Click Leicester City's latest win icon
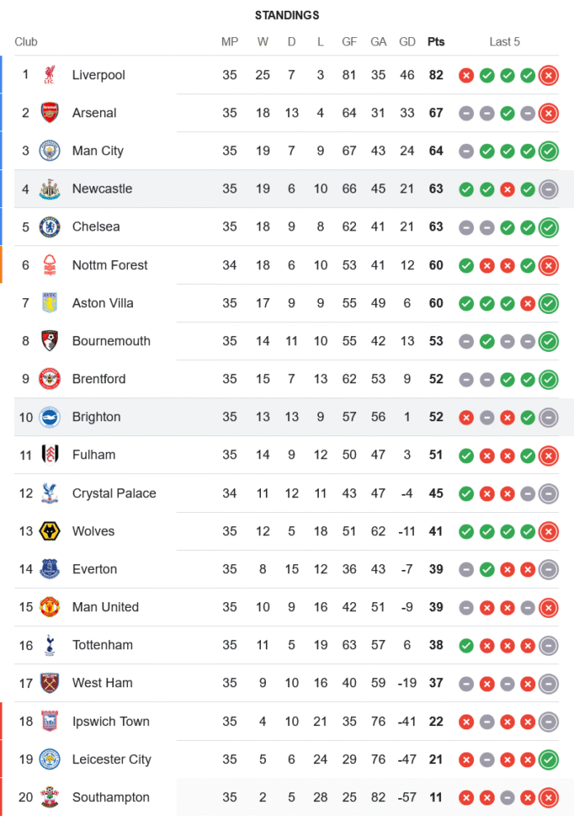Image resolution: width=574 pixels, height=826 pixels. (548, 759)
